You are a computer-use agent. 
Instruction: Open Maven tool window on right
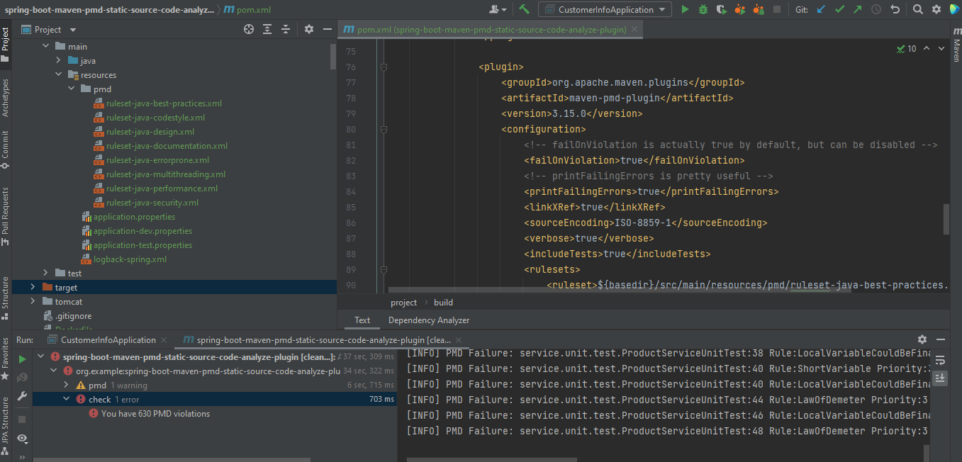point(956,46)
